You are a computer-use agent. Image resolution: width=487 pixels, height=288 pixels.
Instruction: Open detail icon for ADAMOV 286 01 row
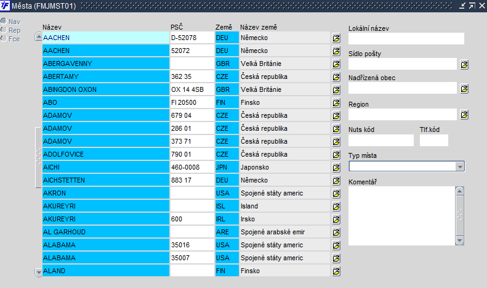tap(336, 129)
